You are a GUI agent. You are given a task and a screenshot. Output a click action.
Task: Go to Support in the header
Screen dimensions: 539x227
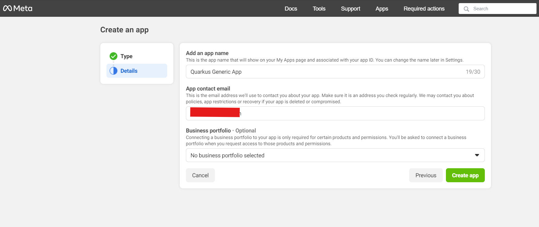350,9
